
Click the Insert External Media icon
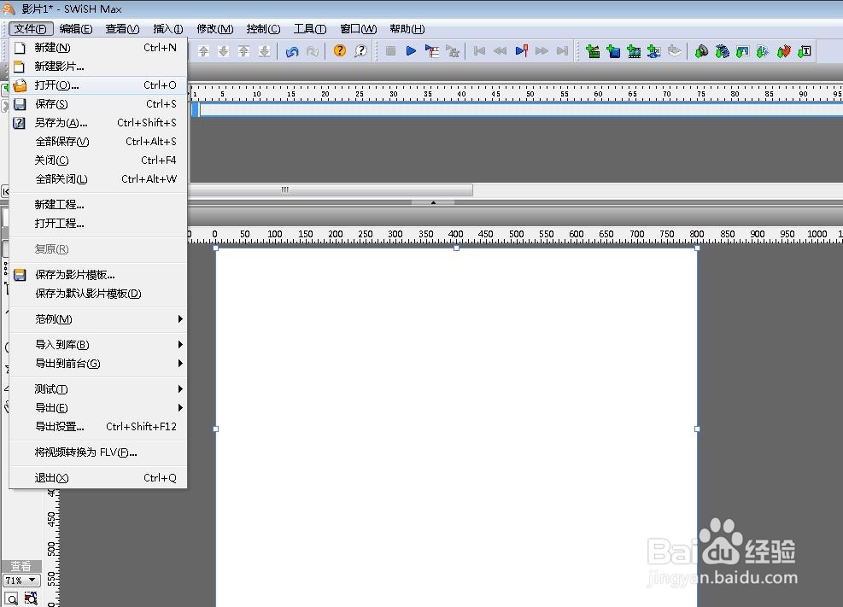(654, 51)
